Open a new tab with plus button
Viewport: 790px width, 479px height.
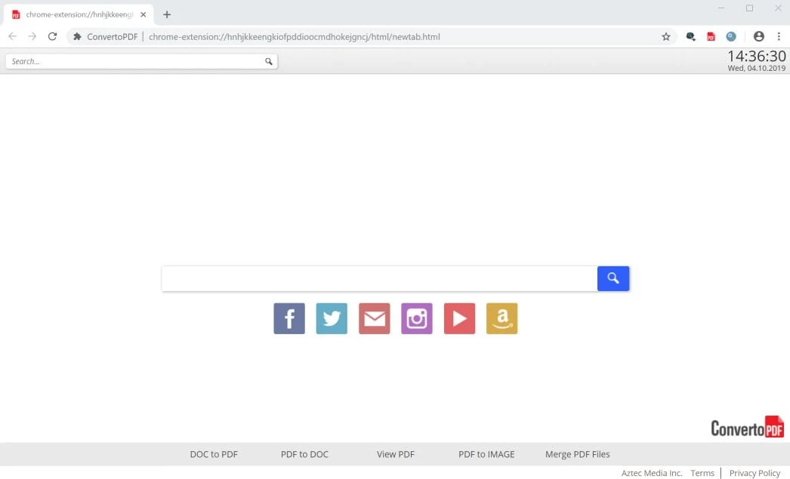tap(167, 14)
